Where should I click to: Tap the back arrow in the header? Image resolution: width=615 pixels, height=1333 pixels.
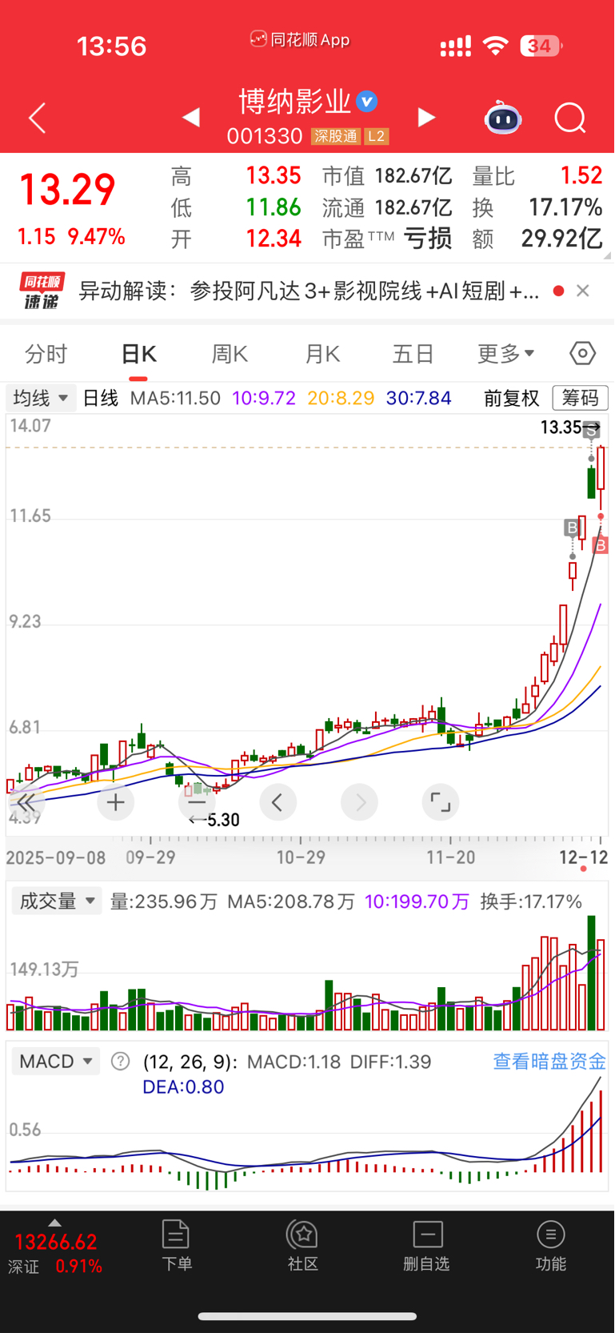click(x=37, y=118)
